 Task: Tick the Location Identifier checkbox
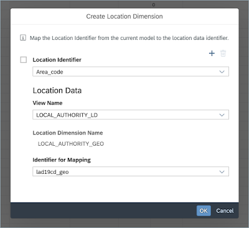coord(24,60)
